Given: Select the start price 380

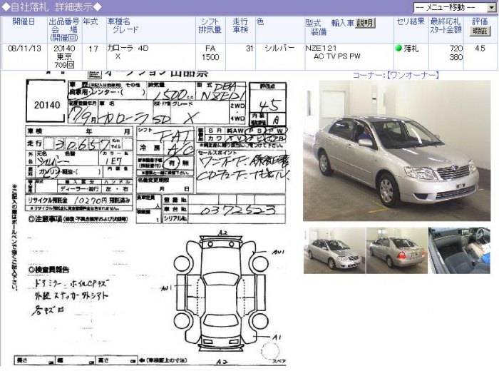Looking at the screenshot, I should tap(456, 57).
